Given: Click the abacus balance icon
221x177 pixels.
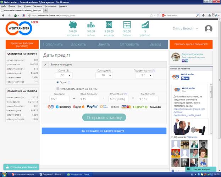Looking at the screenshot, I should (127, 25).
